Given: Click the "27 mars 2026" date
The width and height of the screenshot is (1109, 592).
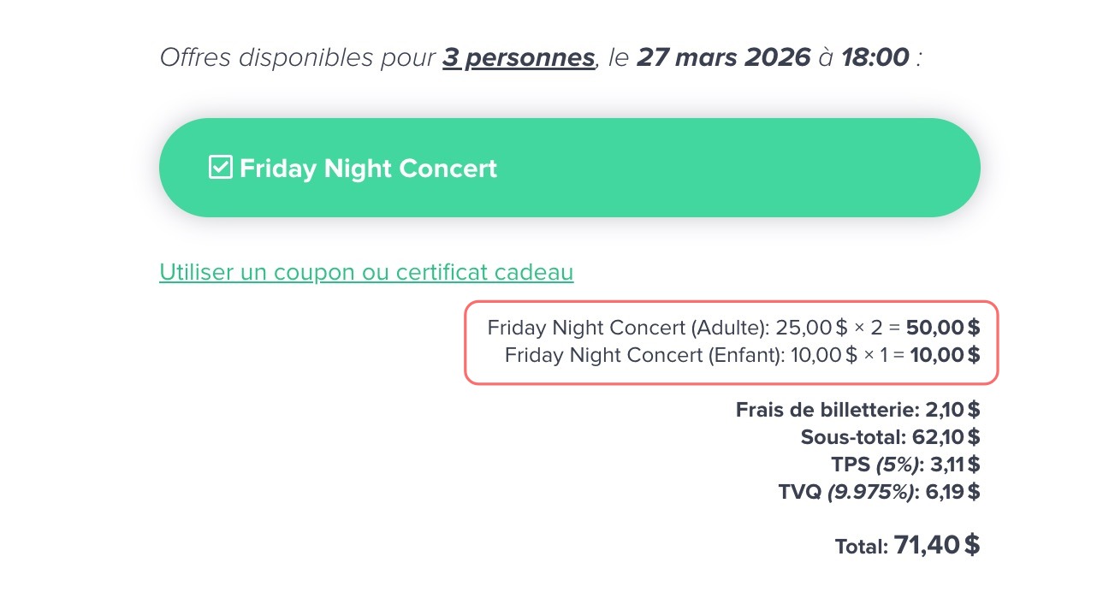Looking at the screenshot, I should pyautogui.click(x=723, y=58).
